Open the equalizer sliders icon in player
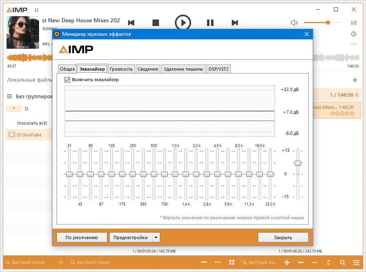This screenshot has height=272, width=366. 354,23
